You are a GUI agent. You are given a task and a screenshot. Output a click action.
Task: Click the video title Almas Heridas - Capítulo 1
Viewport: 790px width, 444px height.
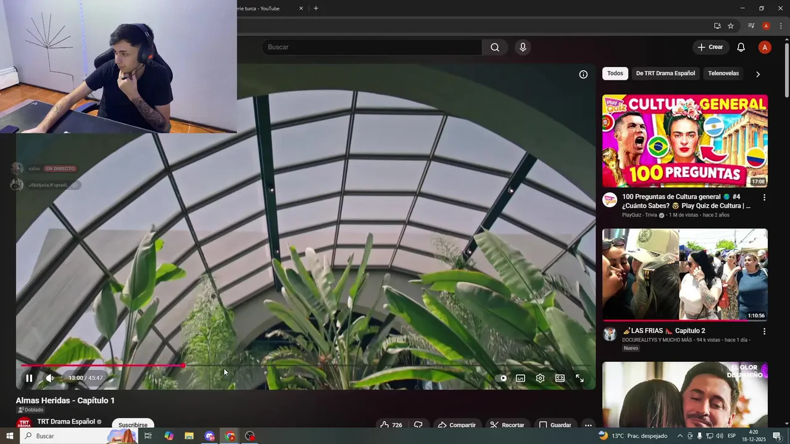65,401
